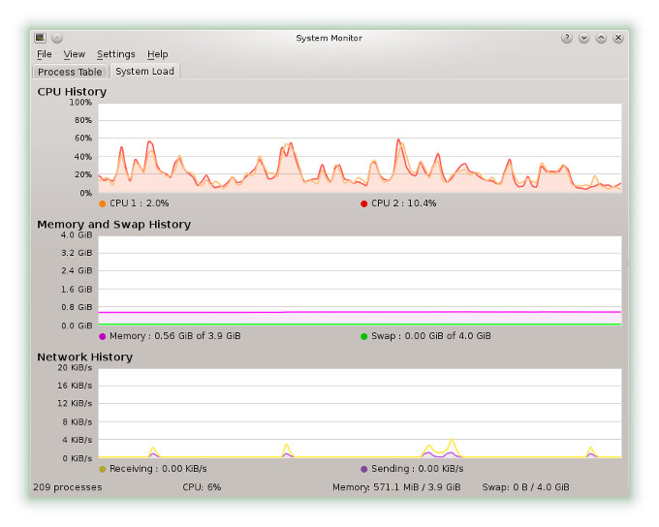Open the Help menu

pyautogui.click(x=158, y=54)
